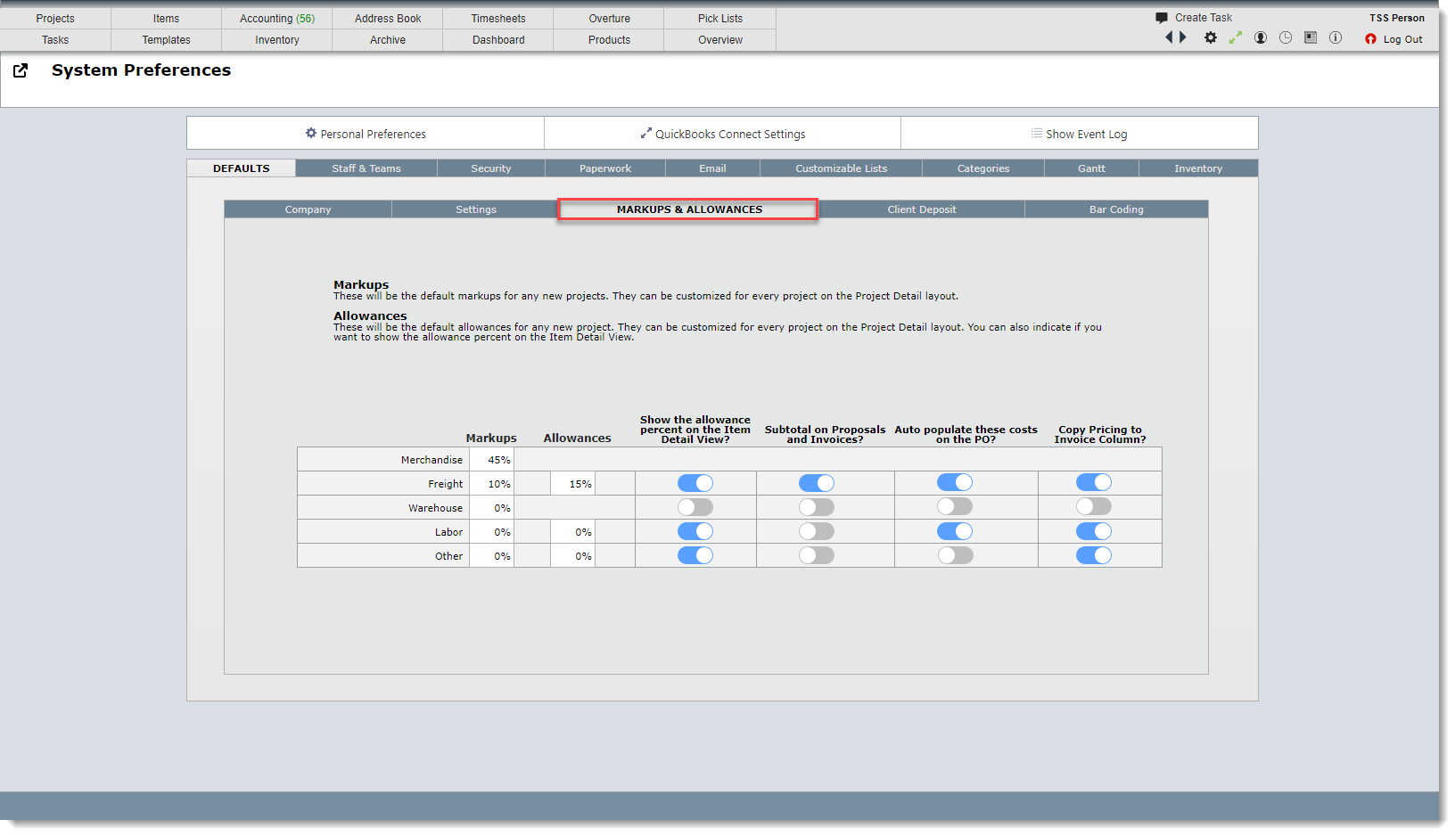Click the clock icon in the toolbar
Image resolution: width=1455 pixels, height=836 pixels.
click(x=1286, y=37)
